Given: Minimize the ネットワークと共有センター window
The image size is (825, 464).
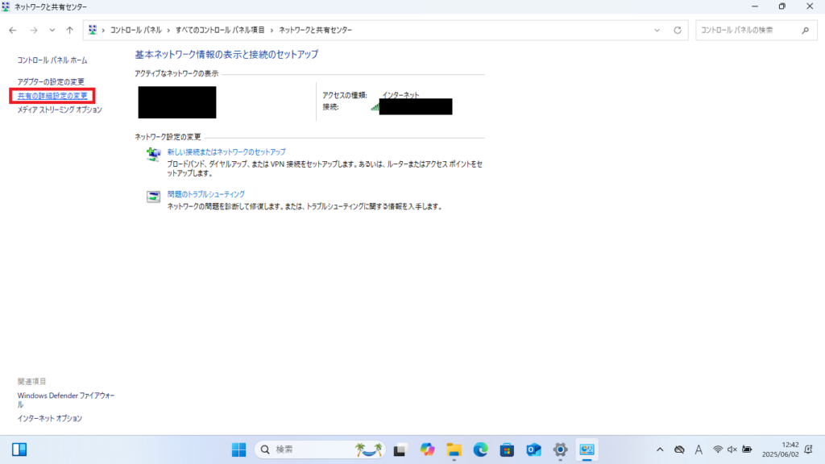Looking at the screenshot, I should point(755,6).
